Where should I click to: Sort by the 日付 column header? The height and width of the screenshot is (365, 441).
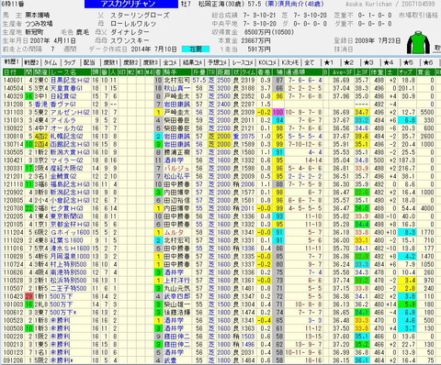click(14, 72)
